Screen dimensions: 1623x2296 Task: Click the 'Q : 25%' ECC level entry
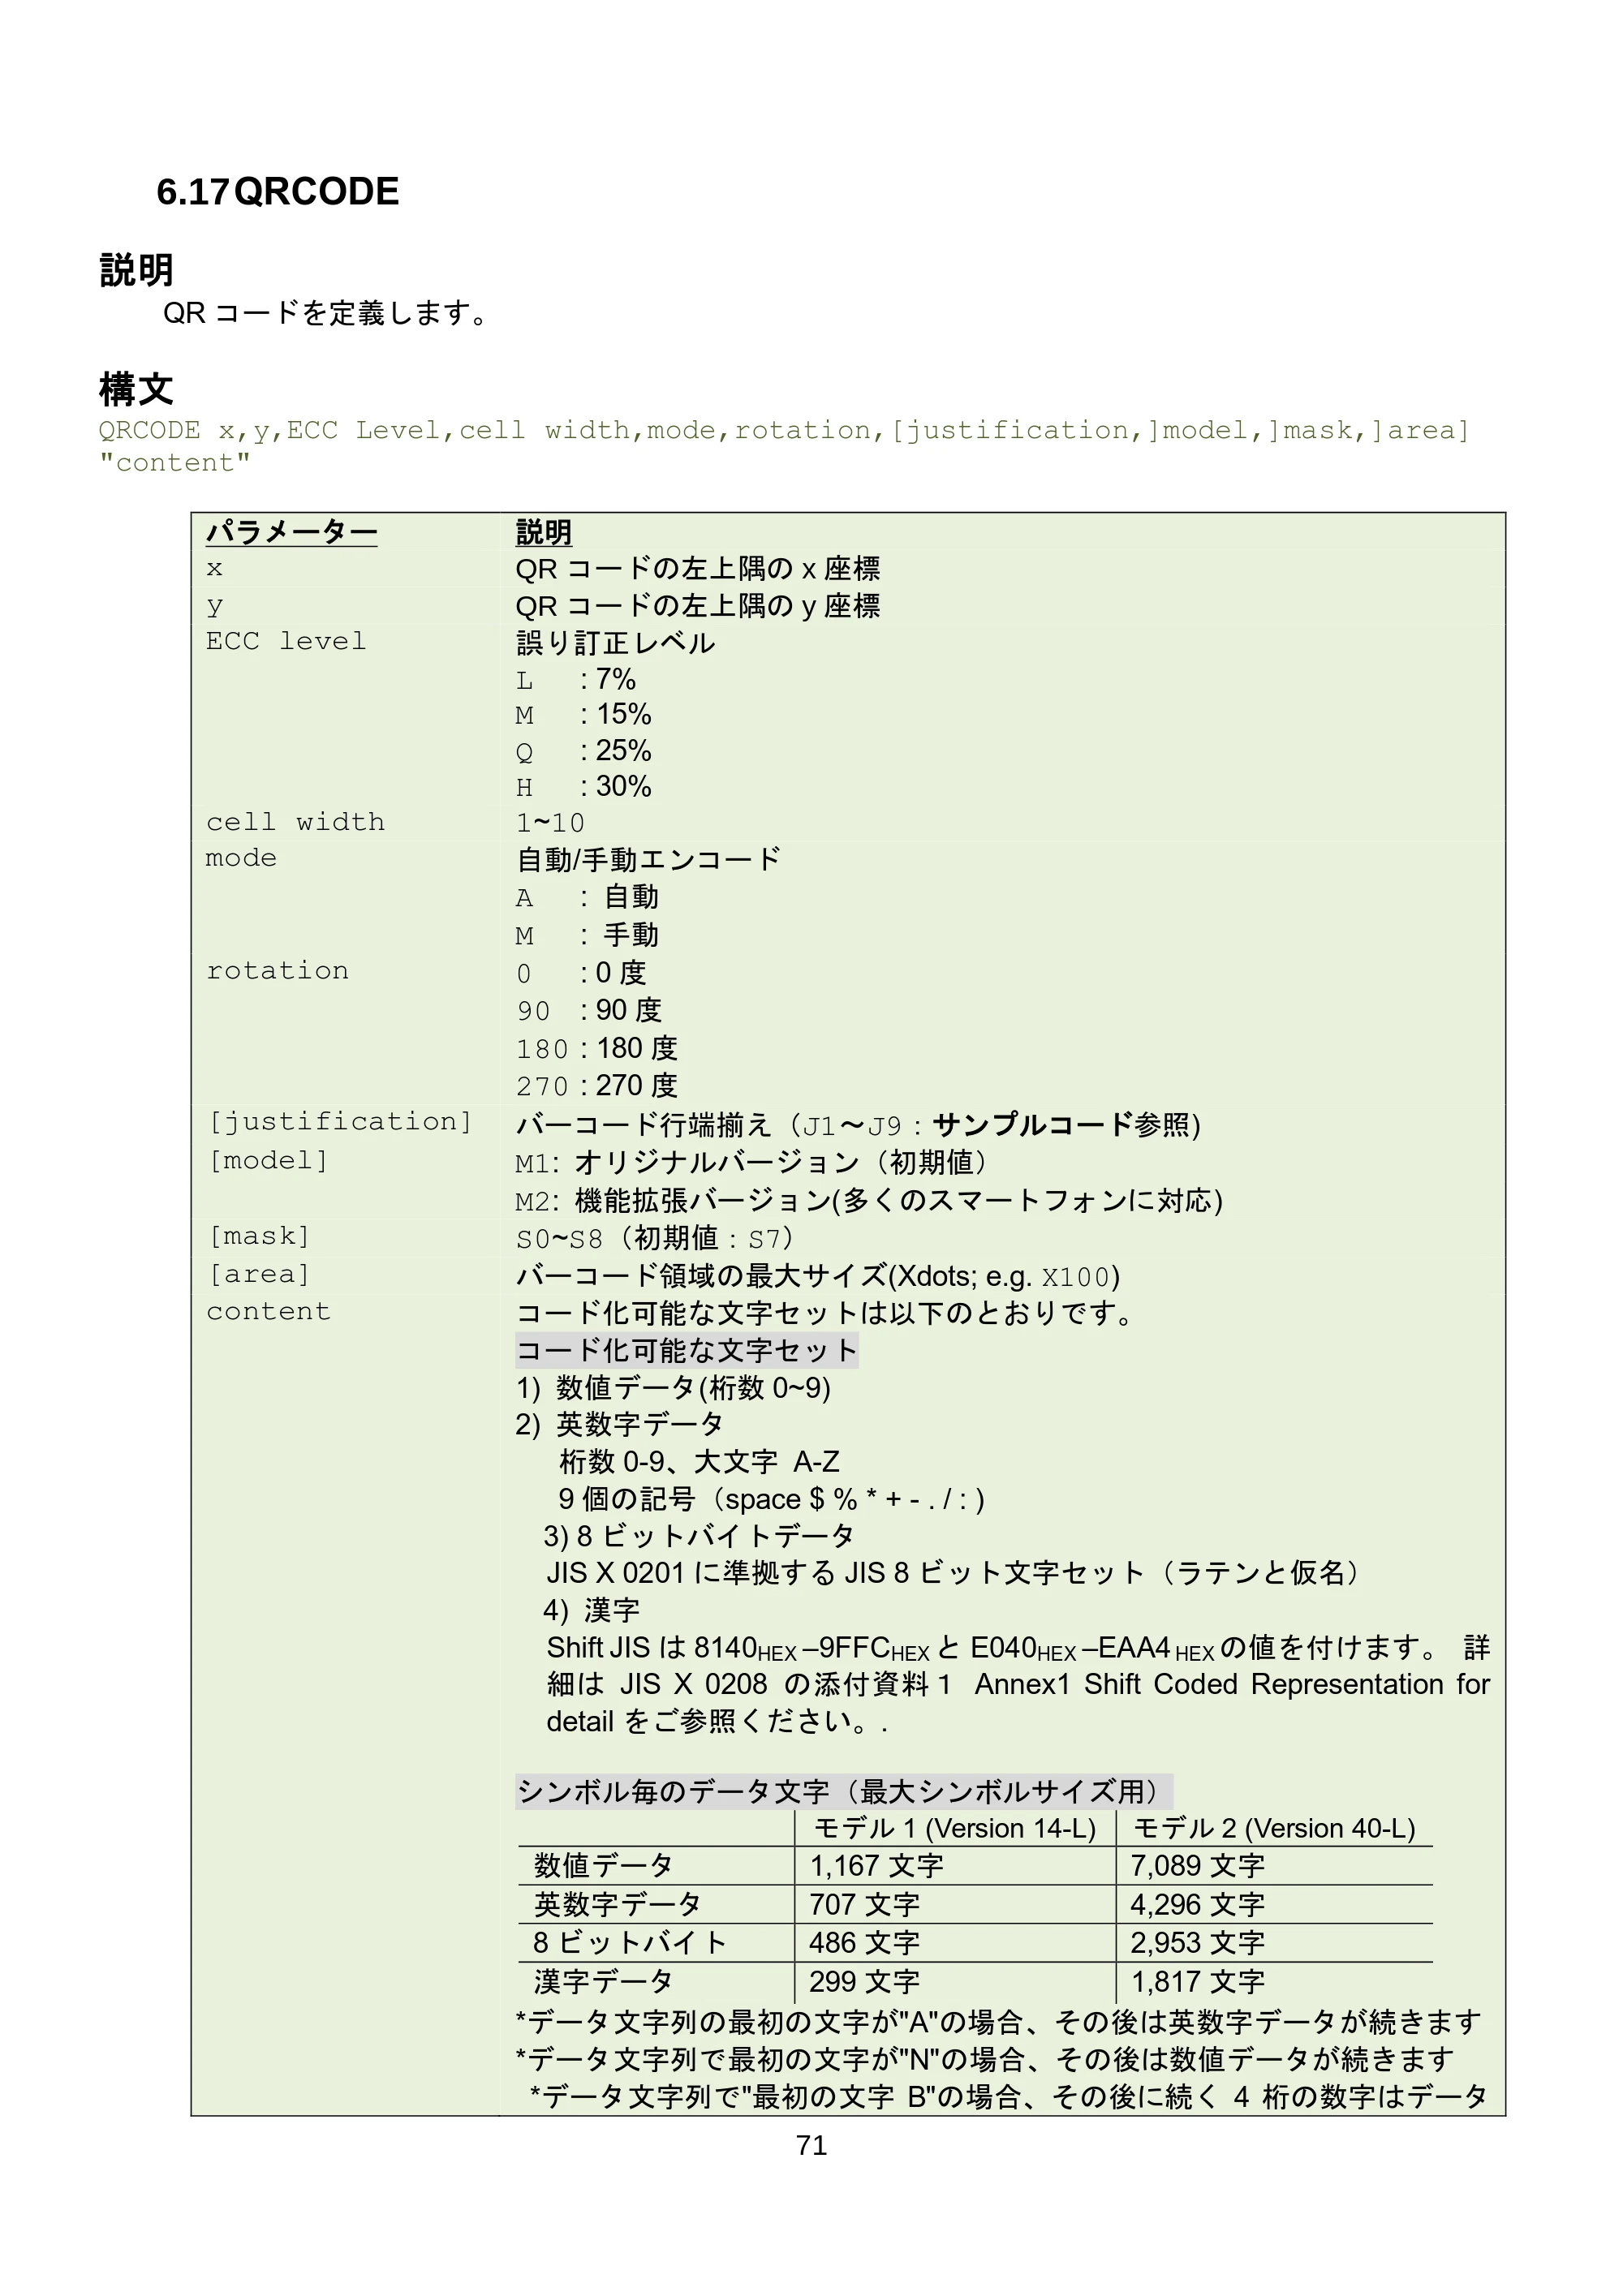pos(583,751)
